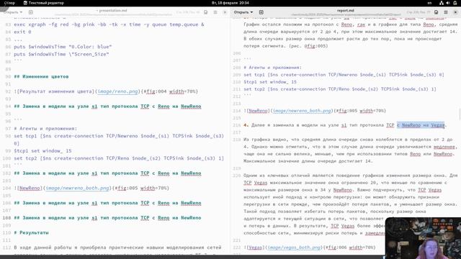Click heading on line 94 of presentation.md

tap(107, 106)
